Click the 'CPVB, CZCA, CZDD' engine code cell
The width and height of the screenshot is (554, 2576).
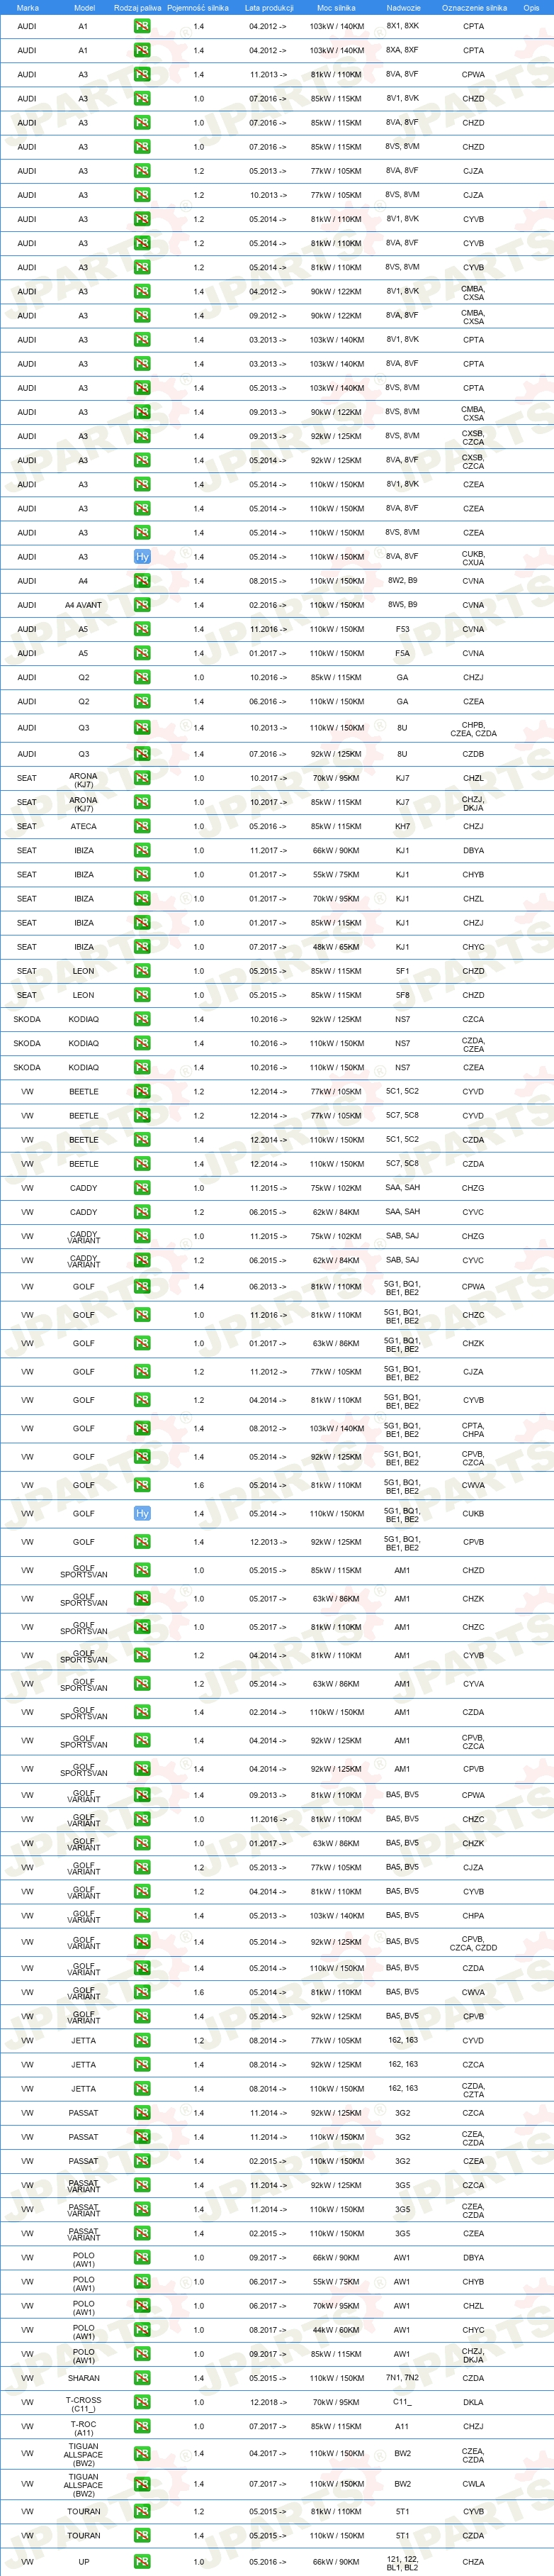click(473, 1943)
